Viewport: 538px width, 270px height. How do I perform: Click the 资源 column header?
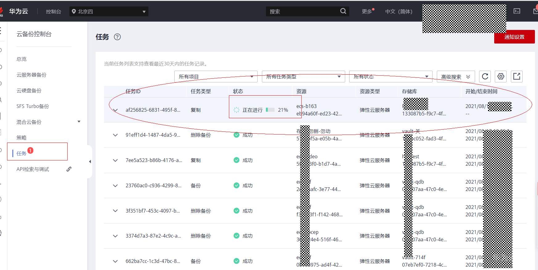coord(301,91)
